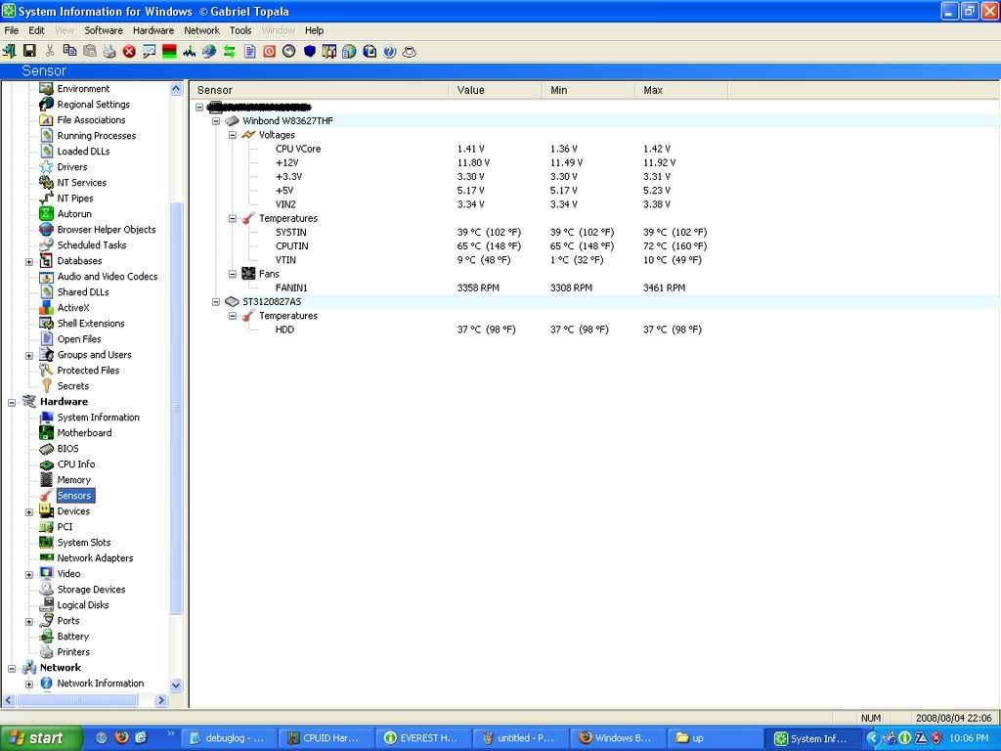Open the Help menu
The image size is (1001, 751).
point(314,30)
